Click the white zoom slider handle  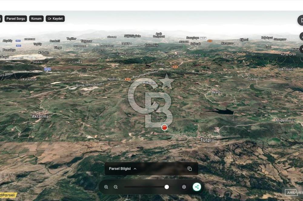coord(167,187)
